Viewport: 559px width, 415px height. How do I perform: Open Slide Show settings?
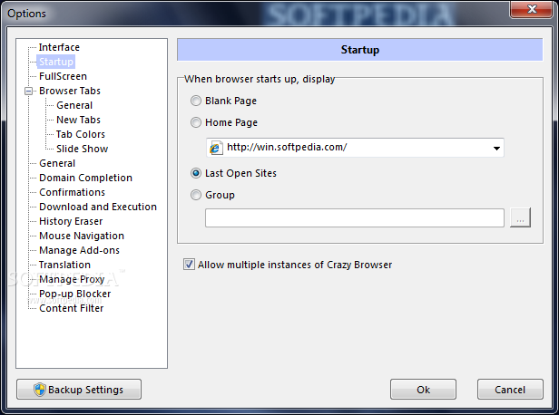tap(82, 149)
